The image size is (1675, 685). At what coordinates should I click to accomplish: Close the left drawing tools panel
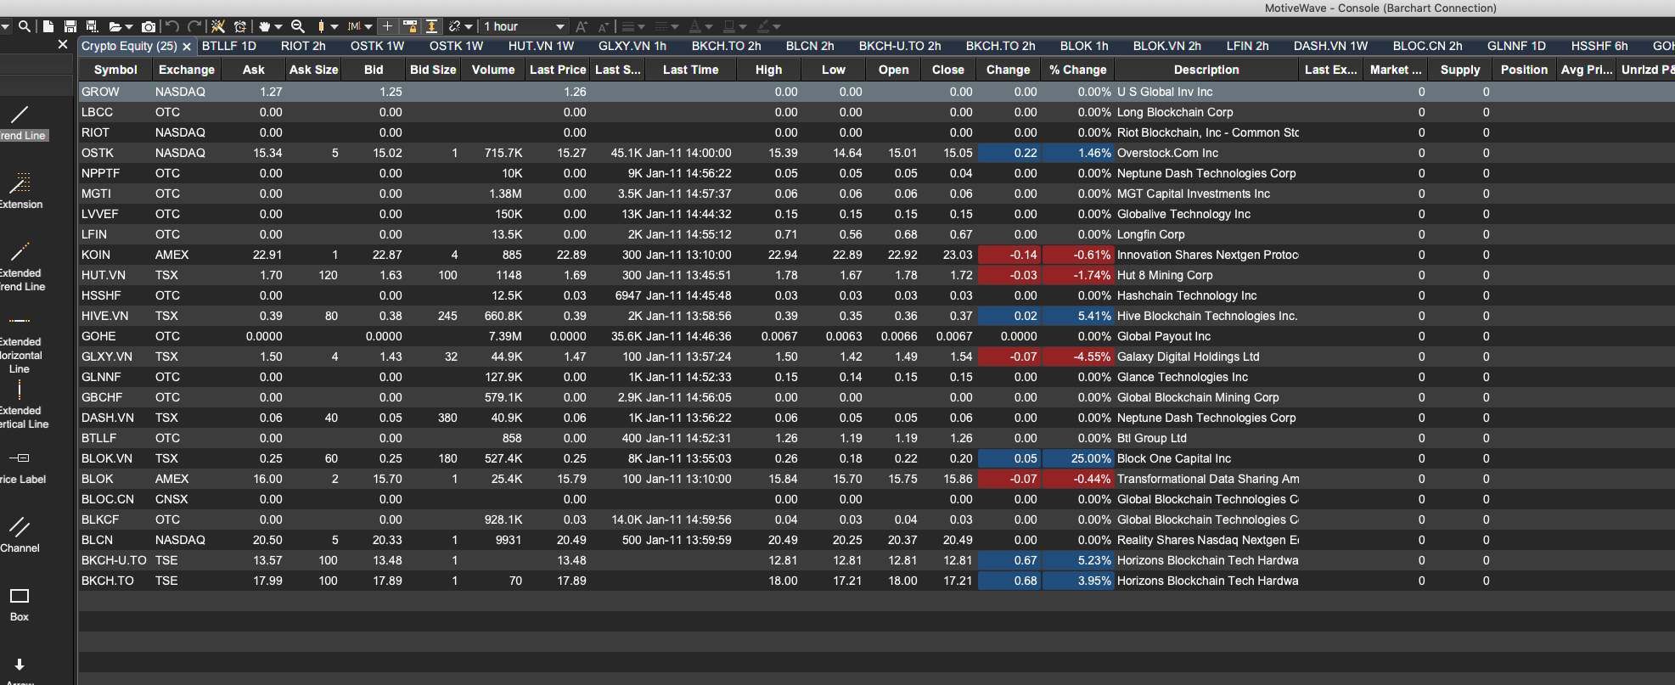63,44
